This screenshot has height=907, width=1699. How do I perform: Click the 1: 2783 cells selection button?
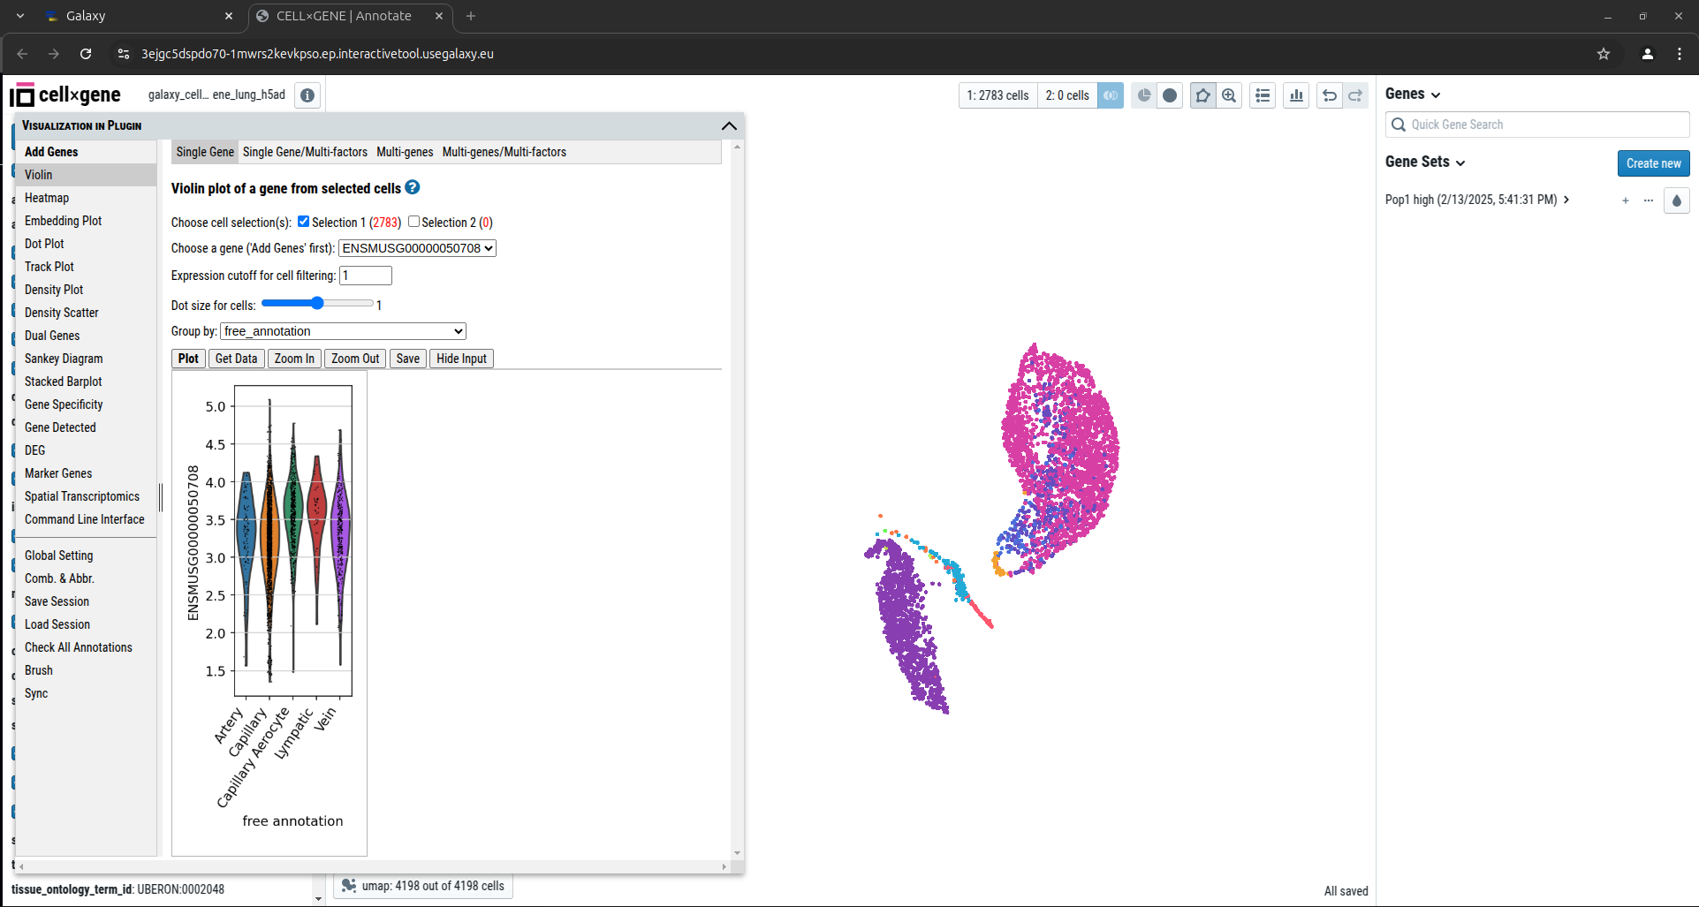(x=997, y=95)
